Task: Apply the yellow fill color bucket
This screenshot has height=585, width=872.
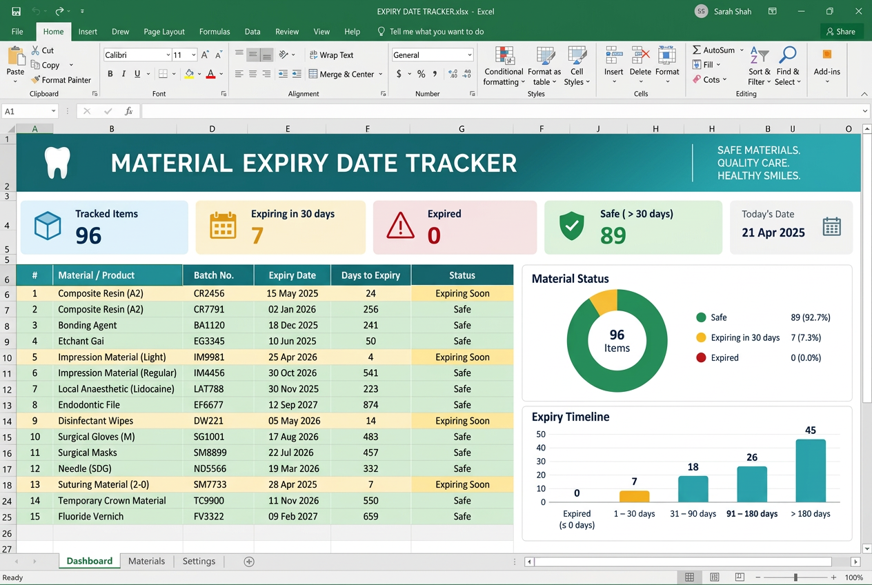Action: 190,74
